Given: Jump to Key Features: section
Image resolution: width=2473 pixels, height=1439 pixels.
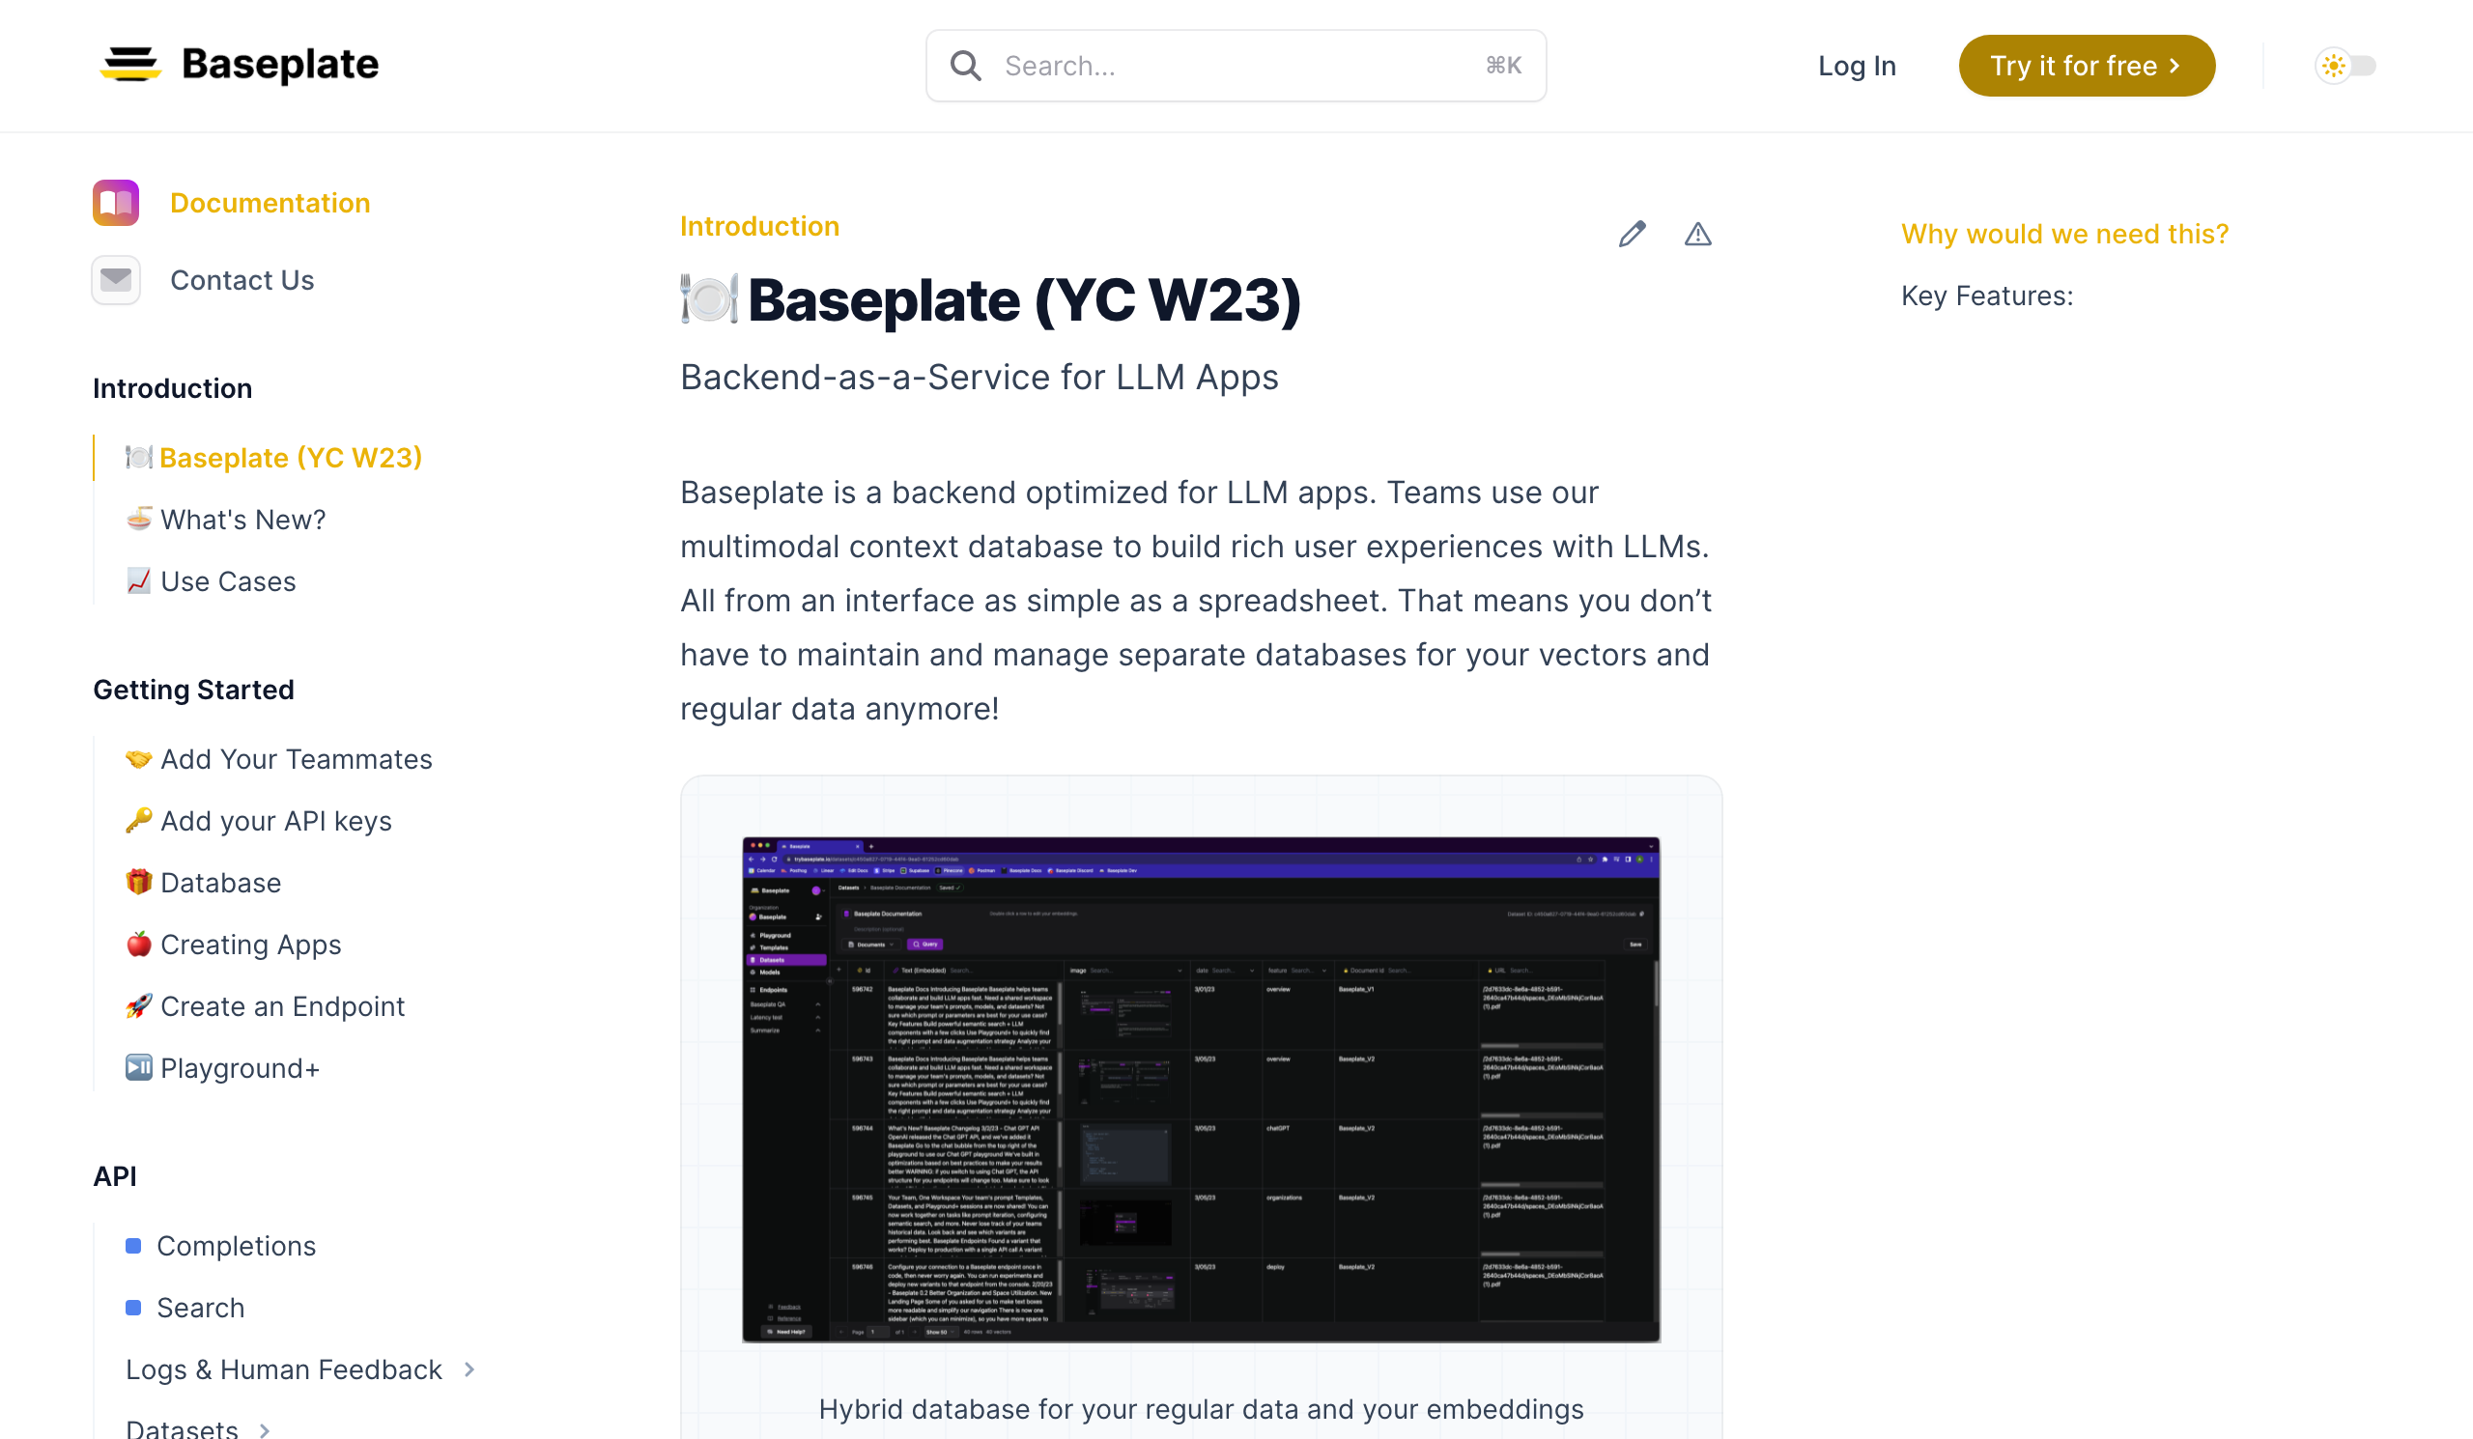Looking at the screenshot, I should (1986, 296).
